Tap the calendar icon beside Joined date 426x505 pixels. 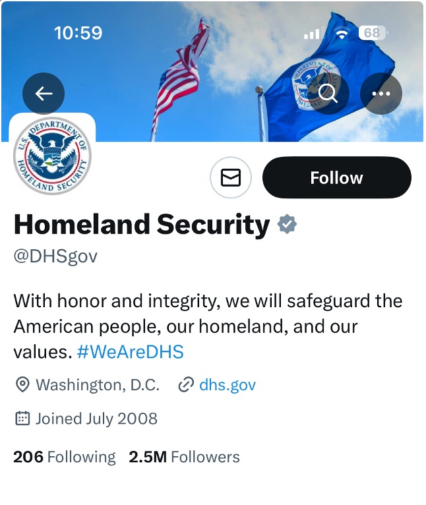pyautogui.click(x=22, y=418)
